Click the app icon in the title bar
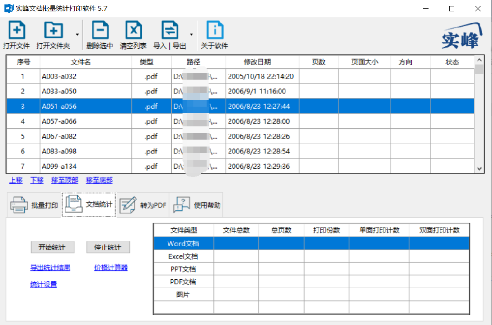The image size is (492, 325). click(x=8, y=8)
